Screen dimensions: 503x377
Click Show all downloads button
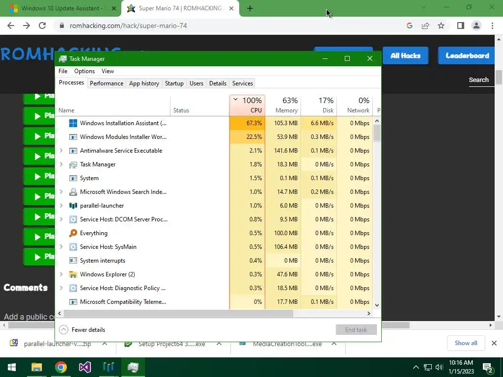pyautogui.click(x=466, y=343)
